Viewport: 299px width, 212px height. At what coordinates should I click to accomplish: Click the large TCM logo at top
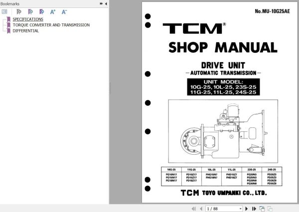[x=194, y=28]
